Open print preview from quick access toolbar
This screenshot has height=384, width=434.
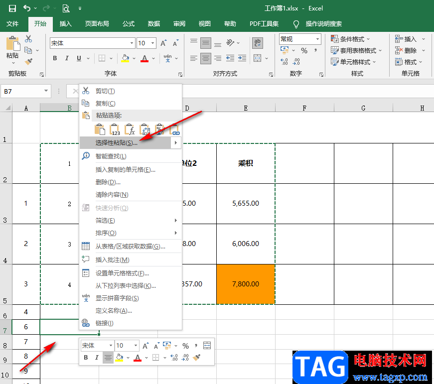(x=66, y=8)
